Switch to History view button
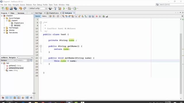The height and width of the screenshot is (103, 184). [44, 16]
